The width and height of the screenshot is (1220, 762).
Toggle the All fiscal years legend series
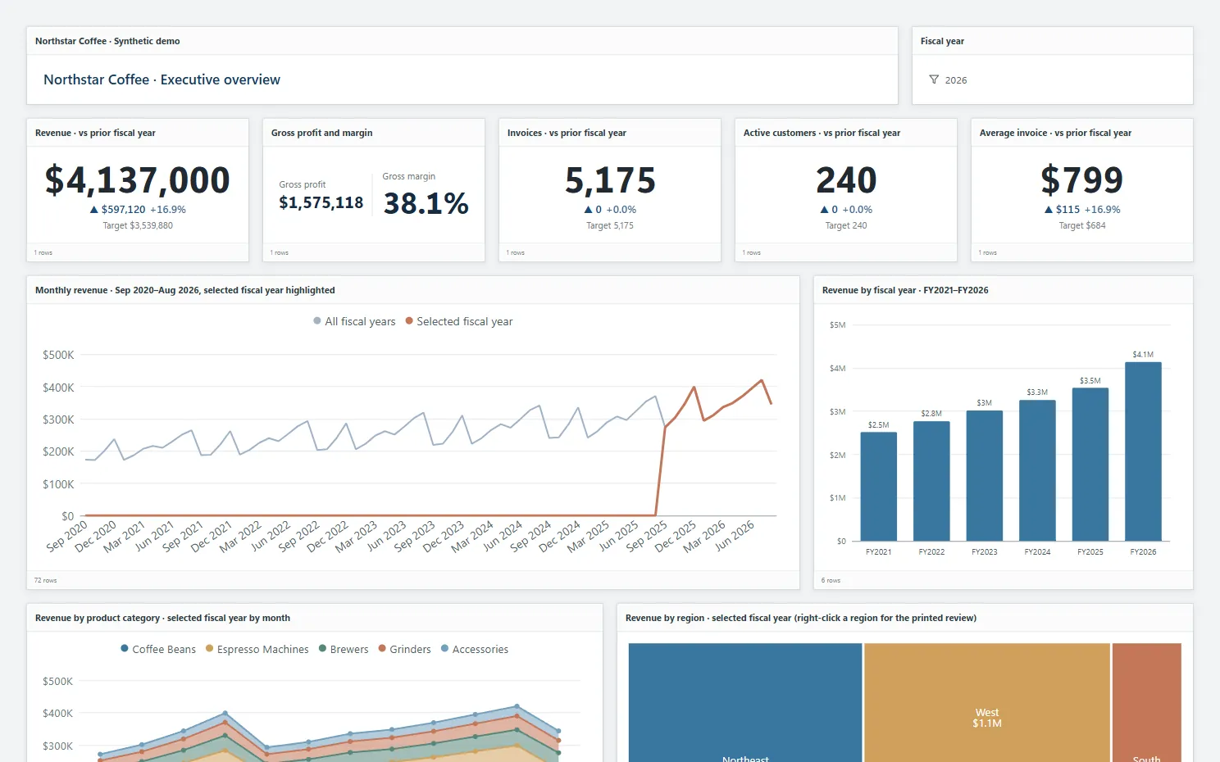354,321
